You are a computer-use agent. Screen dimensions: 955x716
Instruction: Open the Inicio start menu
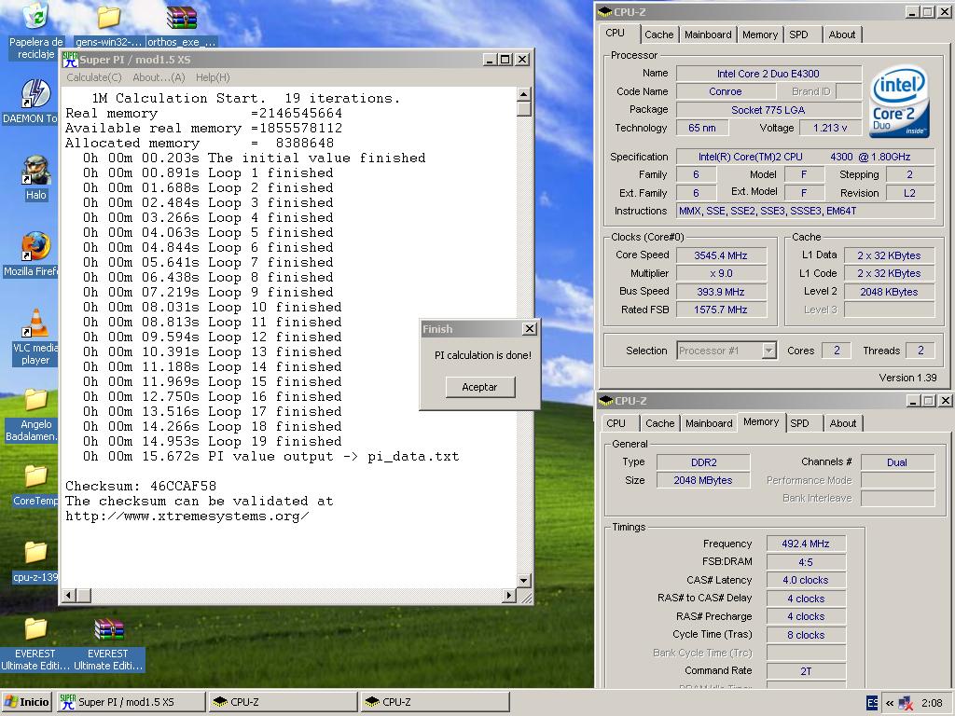pos(26,702)
